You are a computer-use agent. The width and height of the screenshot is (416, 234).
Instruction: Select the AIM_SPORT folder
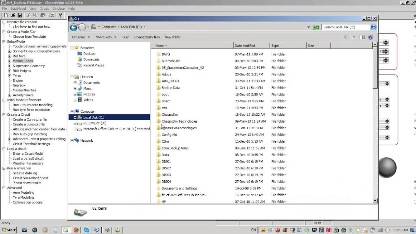pyautogui.click(x=170, y=81)
